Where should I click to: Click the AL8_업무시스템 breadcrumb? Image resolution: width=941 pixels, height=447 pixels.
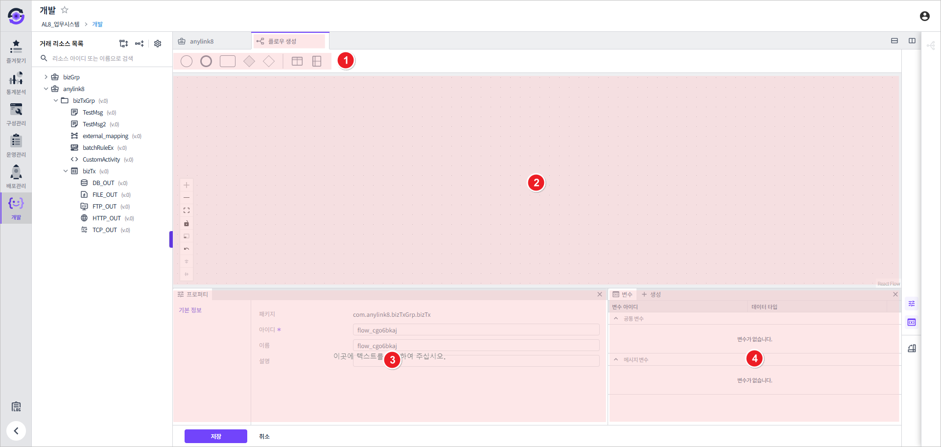click(x=60, y=24)
